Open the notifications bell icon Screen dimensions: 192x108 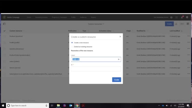(x=182, y=17)
